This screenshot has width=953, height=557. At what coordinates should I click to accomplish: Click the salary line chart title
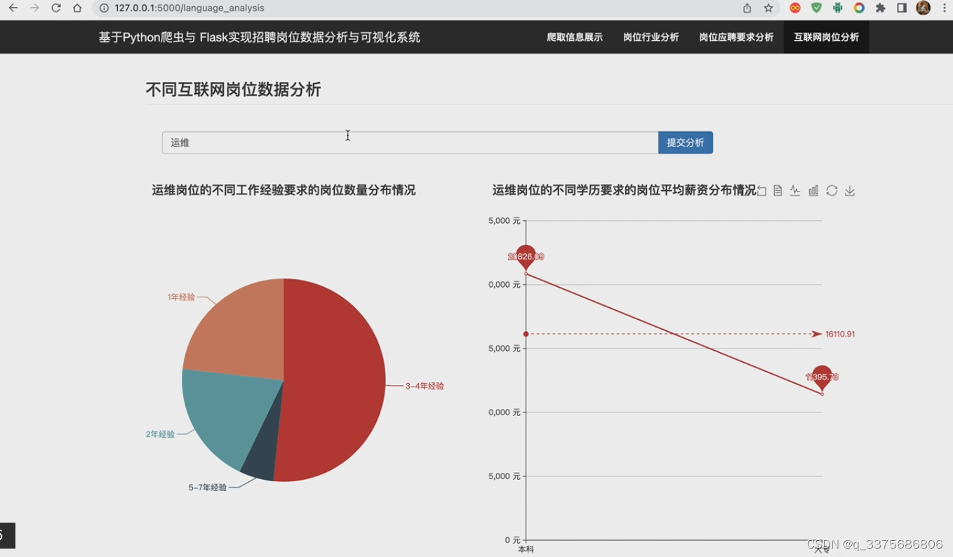[624, 190]
